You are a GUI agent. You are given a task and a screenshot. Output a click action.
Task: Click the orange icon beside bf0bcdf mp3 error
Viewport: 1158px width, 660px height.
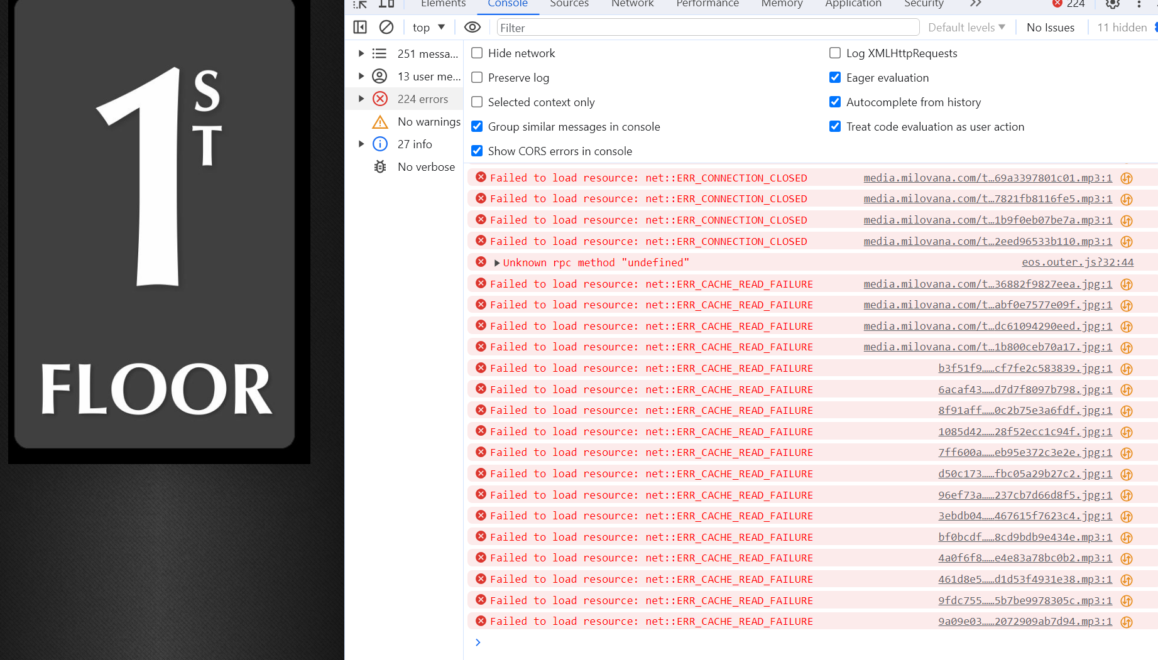1127,538
